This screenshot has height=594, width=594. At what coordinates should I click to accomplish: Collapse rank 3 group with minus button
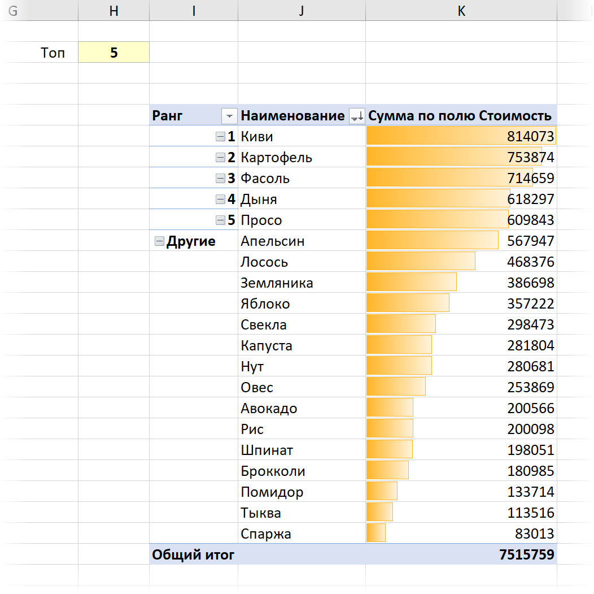pyautogui.click(x=220, y=178)
